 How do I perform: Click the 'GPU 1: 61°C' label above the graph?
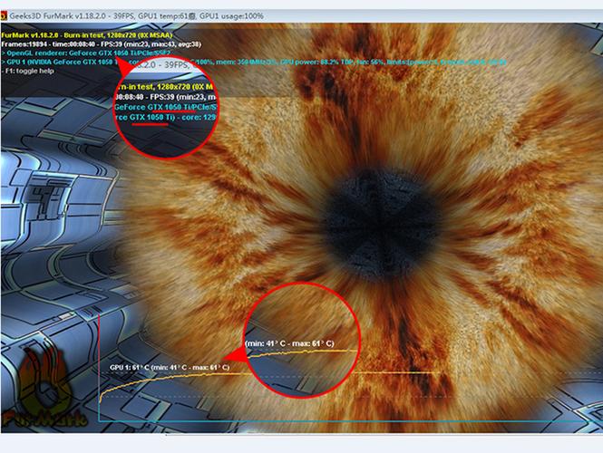pyautogui.click(x=121, y=368)
